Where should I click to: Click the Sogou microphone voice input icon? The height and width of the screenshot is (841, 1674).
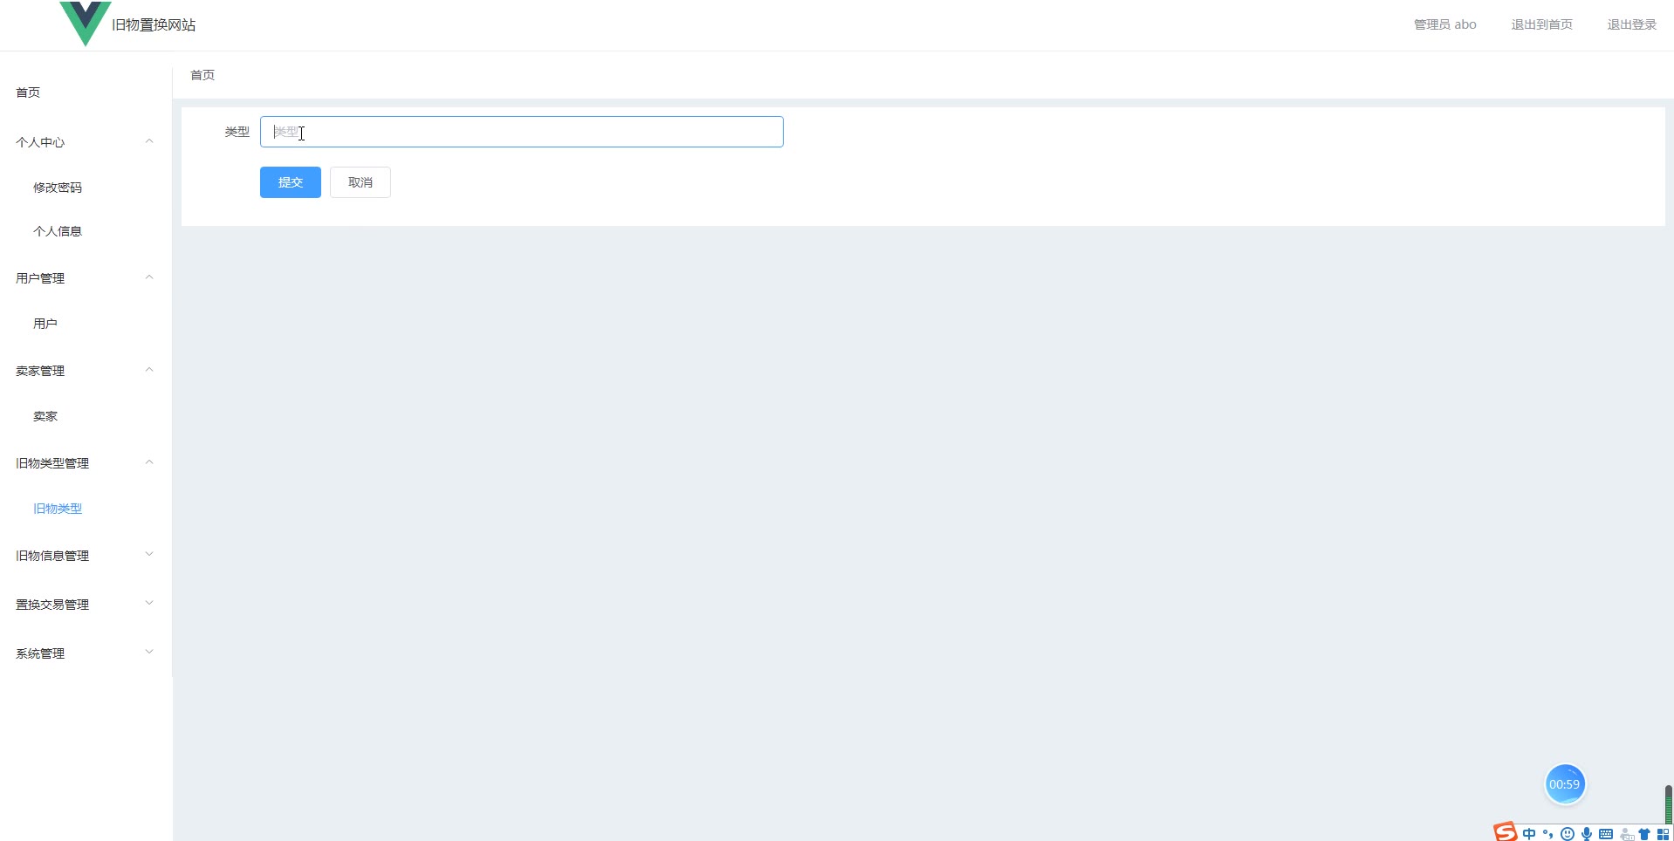tap(1587, 834)
